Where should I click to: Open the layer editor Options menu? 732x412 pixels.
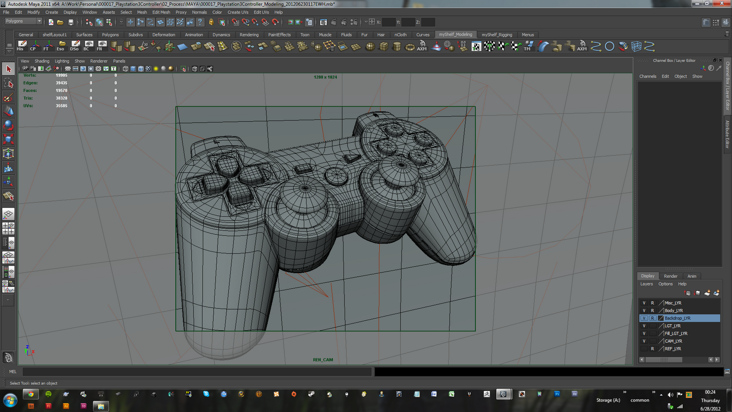click(x=666, y=284)
